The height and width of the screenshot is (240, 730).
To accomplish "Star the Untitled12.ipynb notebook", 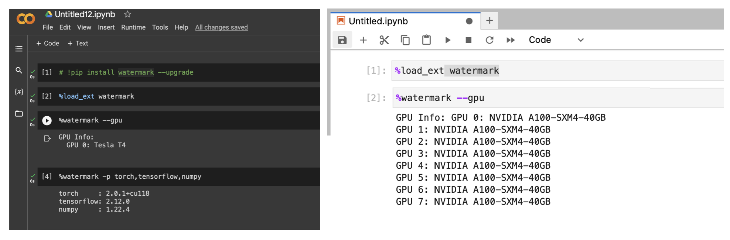I will point(127,14).
